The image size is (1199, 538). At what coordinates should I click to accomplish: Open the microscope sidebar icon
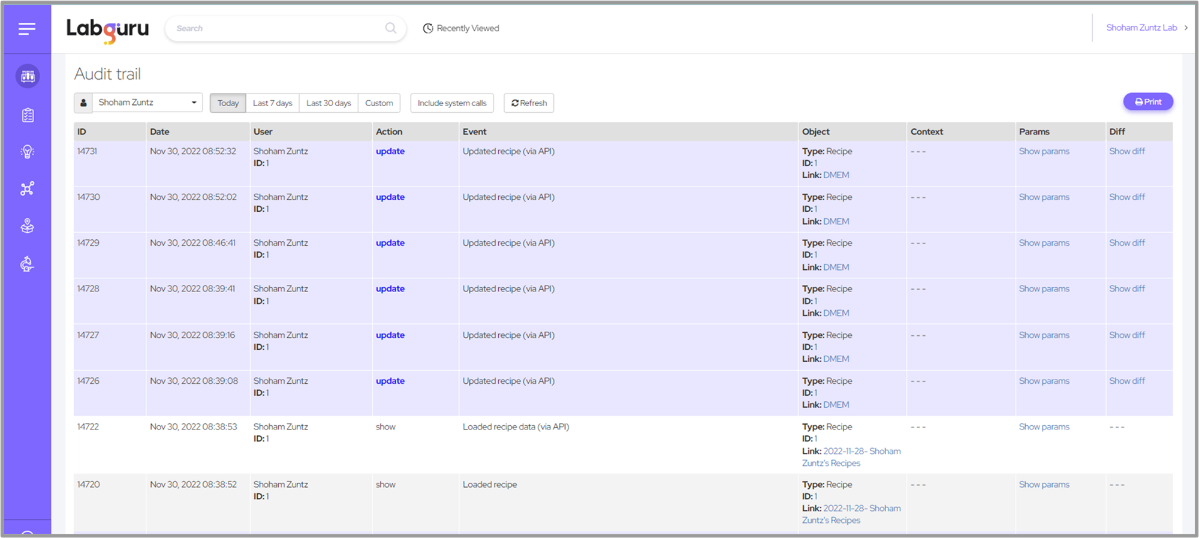pyautogui.click(x=28, y=264)
